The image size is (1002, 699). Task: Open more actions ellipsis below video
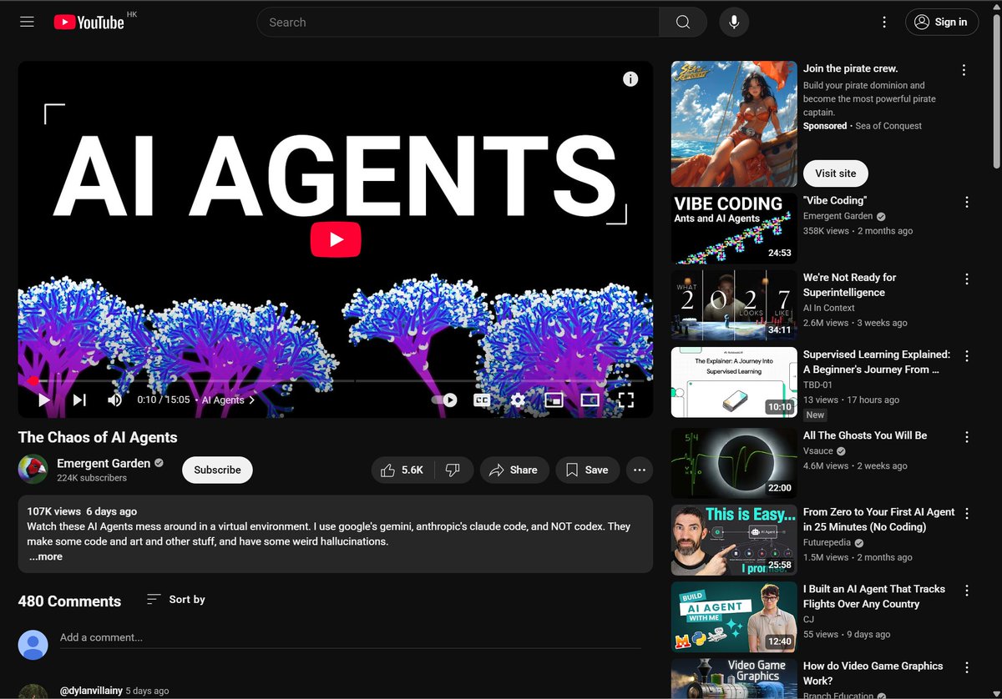[x=640, y=470]
